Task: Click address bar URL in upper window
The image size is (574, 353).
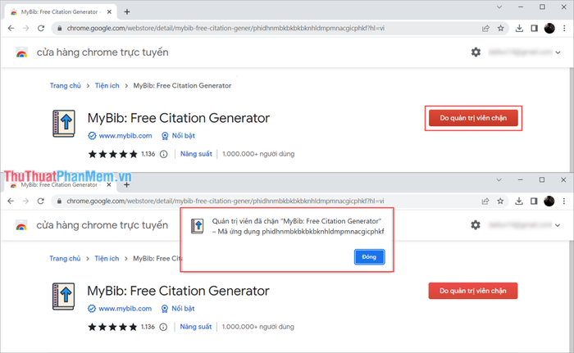Action: (225, 28)
